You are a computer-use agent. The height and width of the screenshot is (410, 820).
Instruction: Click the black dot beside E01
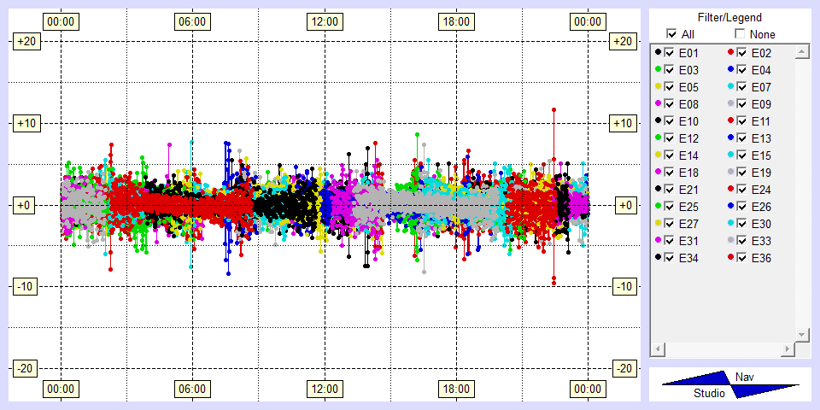coord(657,53)
